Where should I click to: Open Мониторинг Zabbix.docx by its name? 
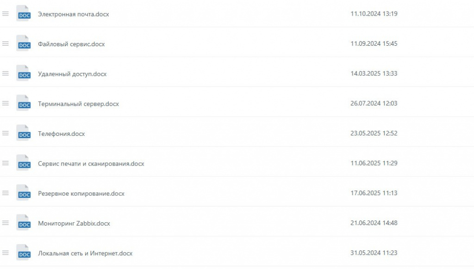(x=74, y=224)
